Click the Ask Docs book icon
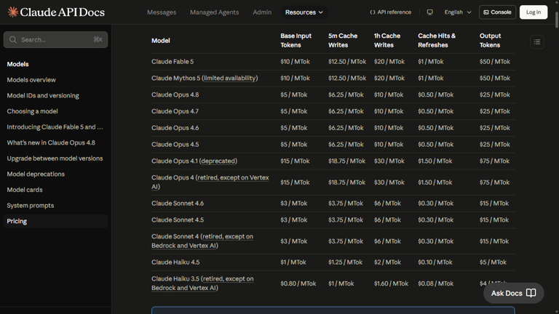This screenshot has height=314, width=559. coord(531,293)
